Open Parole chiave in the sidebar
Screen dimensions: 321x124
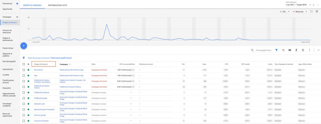click(8, 48)
